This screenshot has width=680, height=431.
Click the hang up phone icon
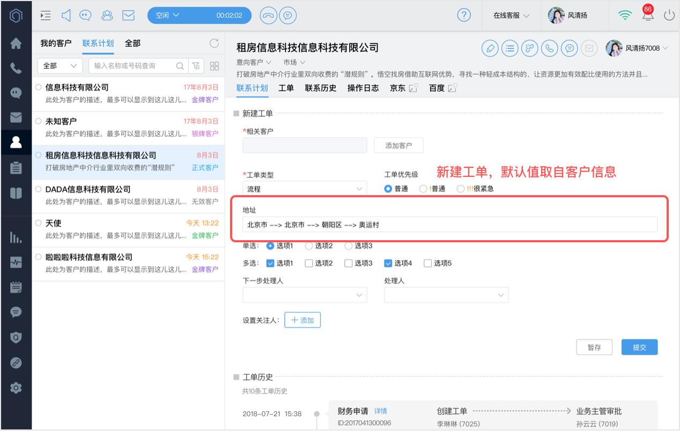click(x=268, y=16)
